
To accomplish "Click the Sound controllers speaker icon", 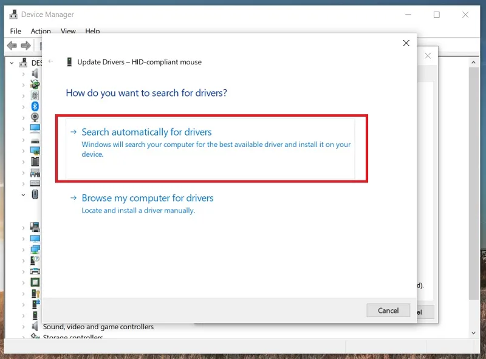I will [x=35, y=326].
